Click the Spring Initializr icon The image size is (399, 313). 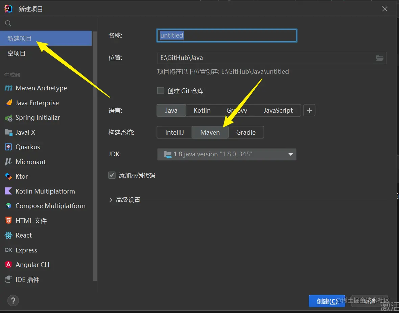9,118
